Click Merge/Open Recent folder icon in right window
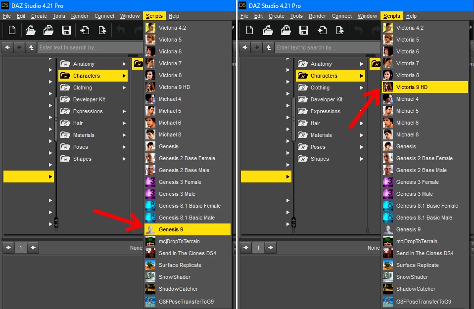474x309 pixels. (x=285, y=30)
